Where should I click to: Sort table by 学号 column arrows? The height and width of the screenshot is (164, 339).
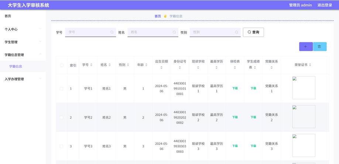(x=91, y=65)
